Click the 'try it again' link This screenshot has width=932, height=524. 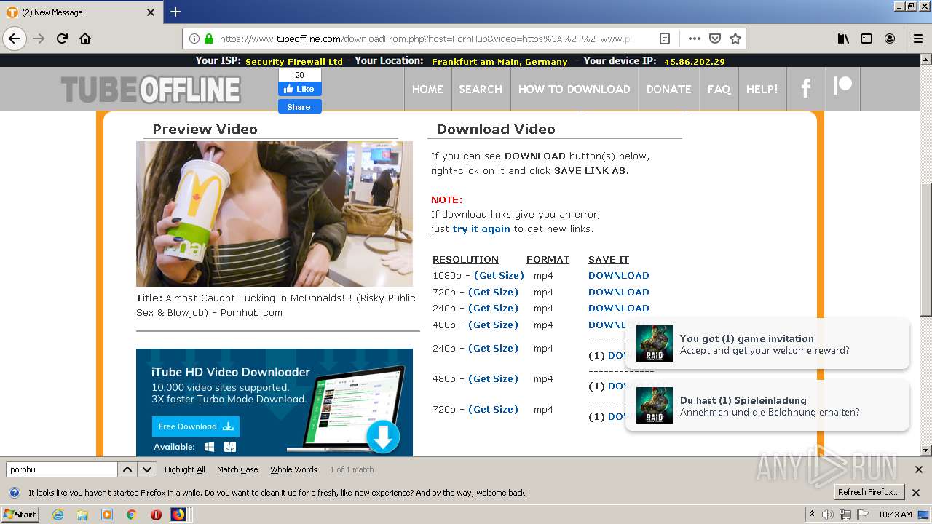tap(481, 229)
